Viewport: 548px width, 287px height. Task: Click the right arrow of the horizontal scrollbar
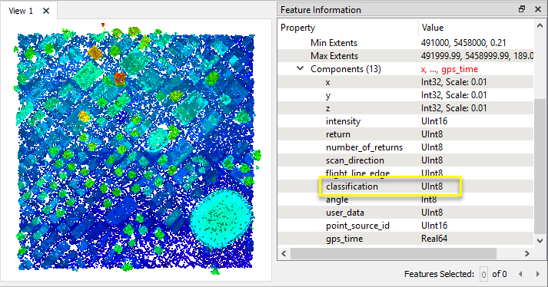tap(527, 253)
